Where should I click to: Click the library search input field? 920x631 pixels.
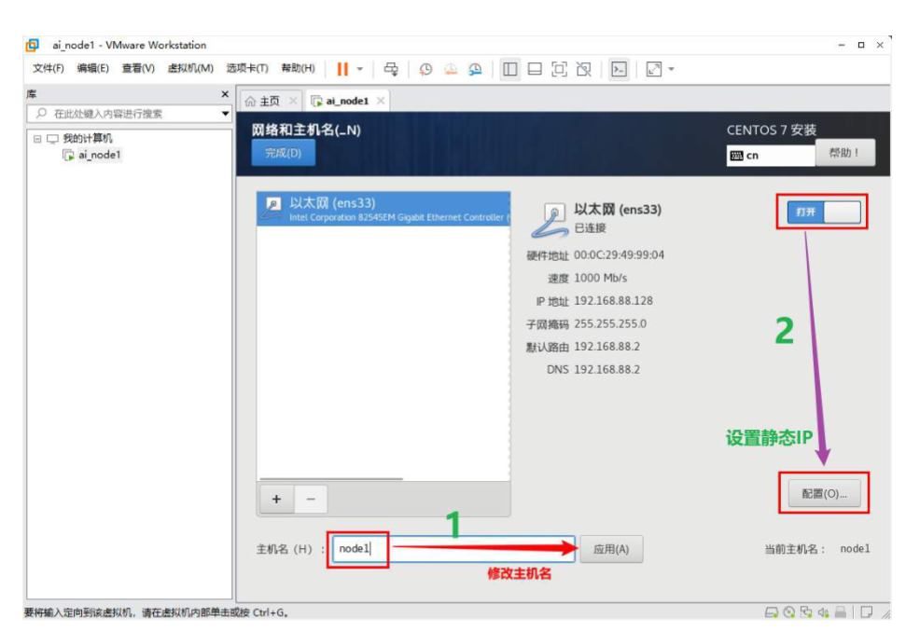click(123, 114)
